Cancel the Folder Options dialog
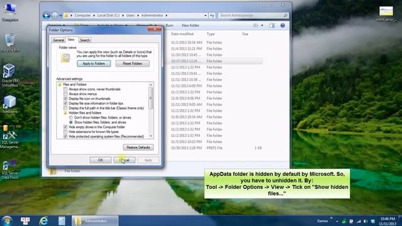 click(x=124, y=160)
